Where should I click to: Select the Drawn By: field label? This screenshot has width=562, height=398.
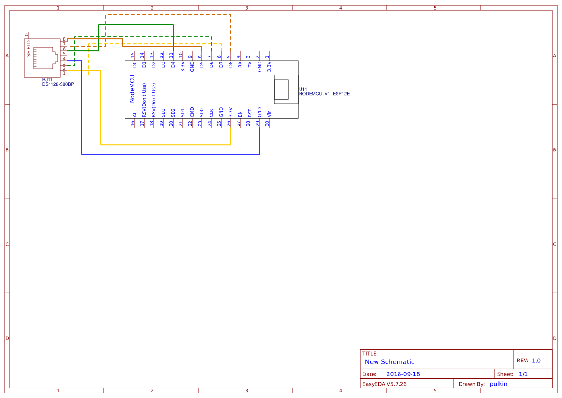pyautogui.click(x=472, y=384)
